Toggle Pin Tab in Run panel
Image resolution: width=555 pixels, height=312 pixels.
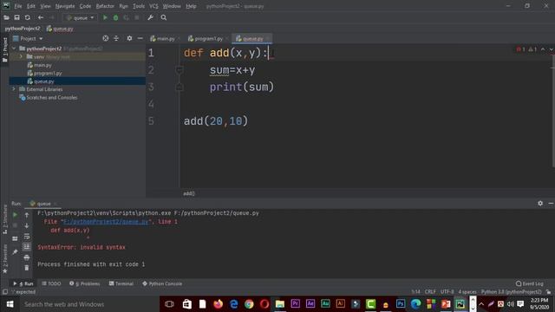point(15,252)
